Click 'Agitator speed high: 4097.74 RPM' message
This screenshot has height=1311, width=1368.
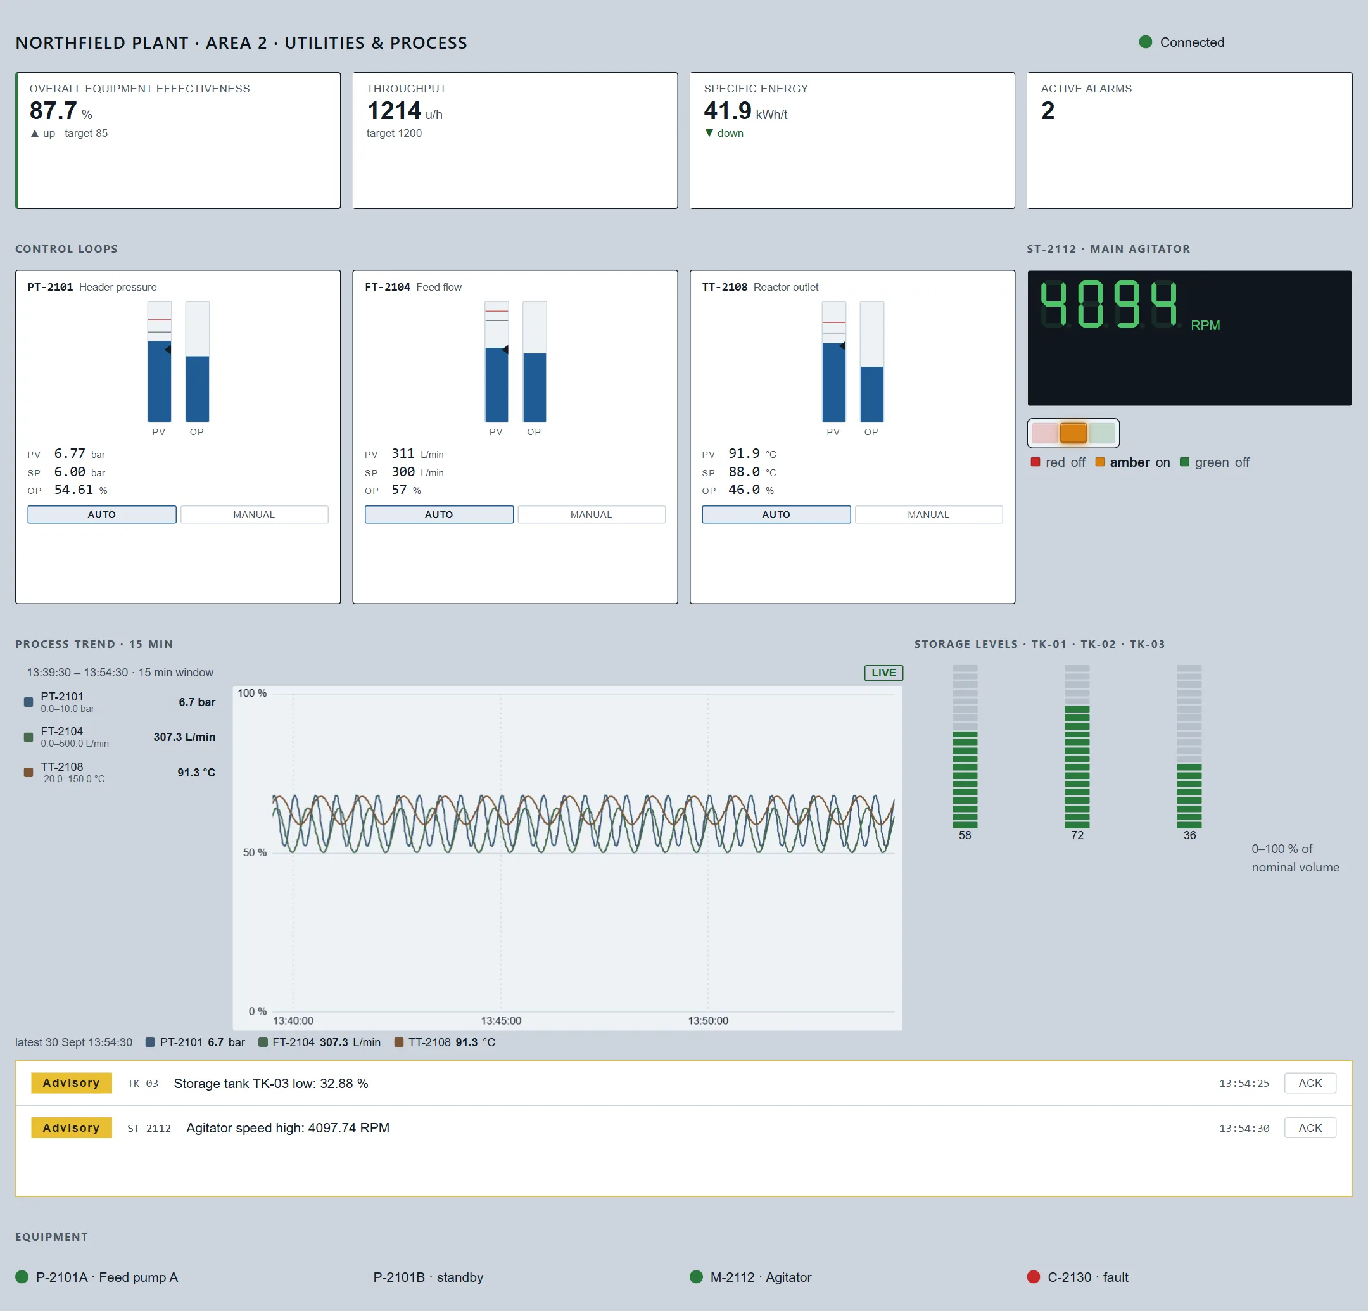(x=288, y=1127)
